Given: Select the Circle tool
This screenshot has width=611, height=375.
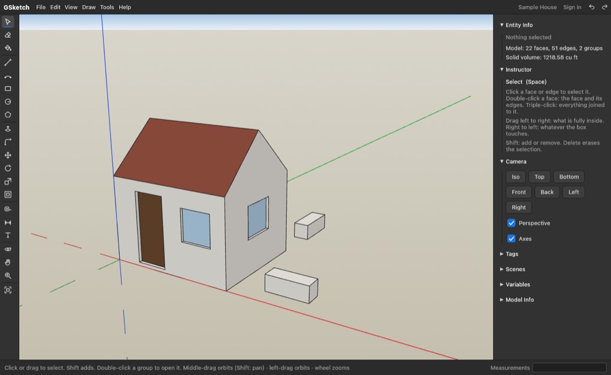Looking at the screenshot, I should coord(8,102).
